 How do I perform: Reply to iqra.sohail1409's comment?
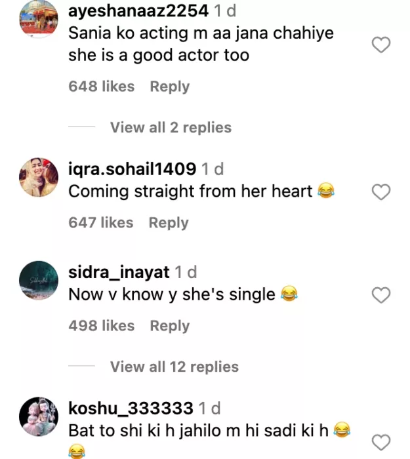pos(169,223)
